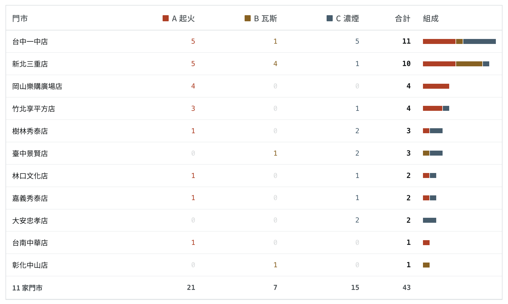Click the 臺中景賢店 store name
This screenshot has width=508, height=304.
[30, 153]
